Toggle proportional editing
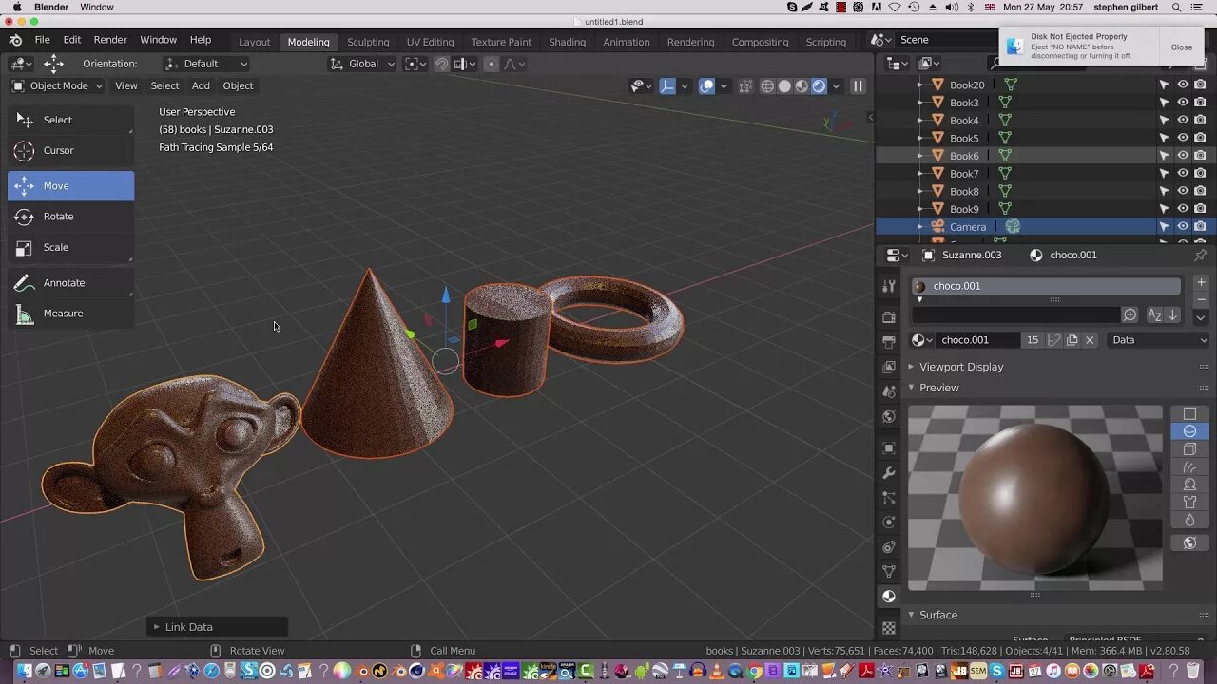The height and width of the screenshot is (684, 1217). (491, 64)
